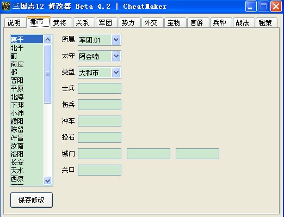Focus the 冲车 input field
This screenshot has height=217, width=284.
[x=100, y=121]
